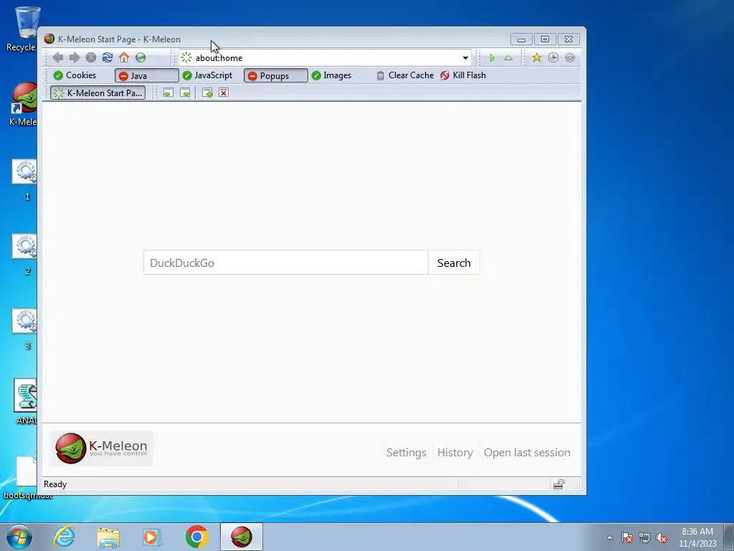734x551 pixels.
Task: Switch to previous tab icon
Action: (168, 93)
